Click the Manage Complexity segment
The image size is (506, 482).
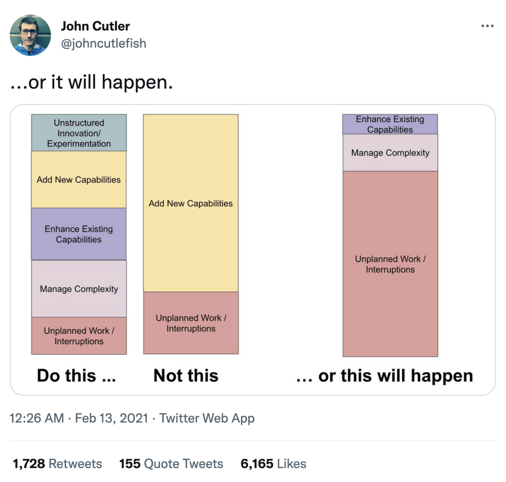[78, 289]
